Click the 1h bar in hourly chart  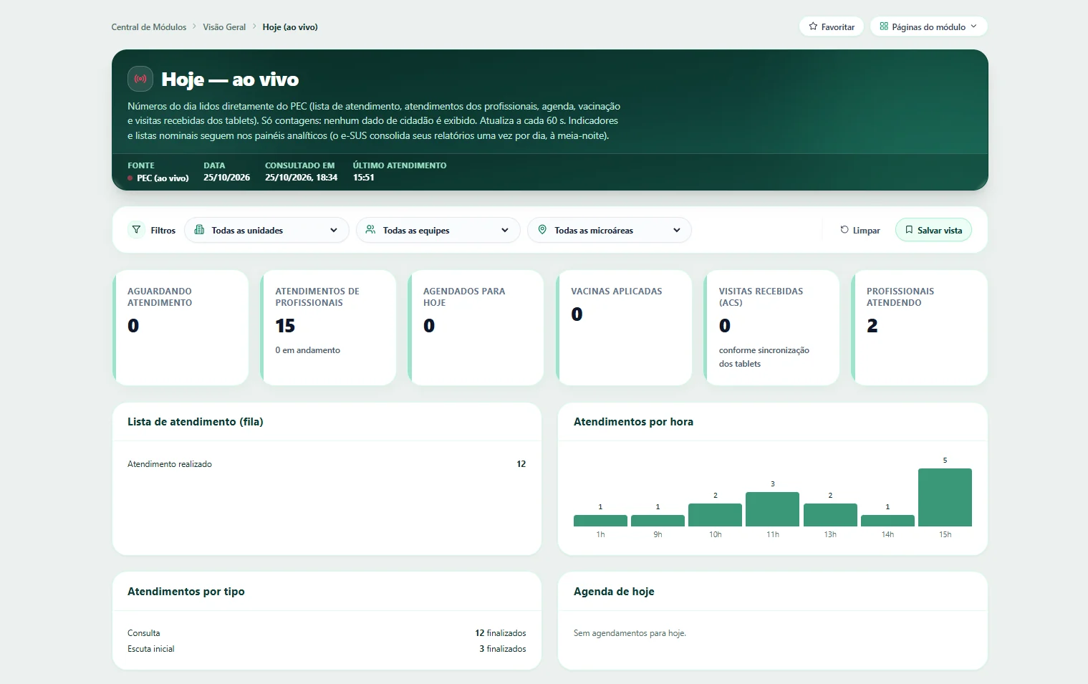pos(600,521)
